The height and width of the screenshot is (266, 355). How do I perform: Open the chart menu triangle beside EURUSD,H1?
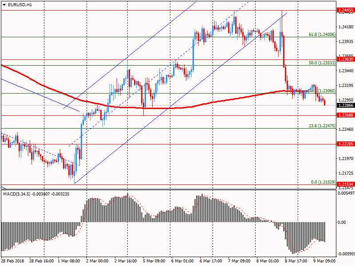tap(4, 5)
